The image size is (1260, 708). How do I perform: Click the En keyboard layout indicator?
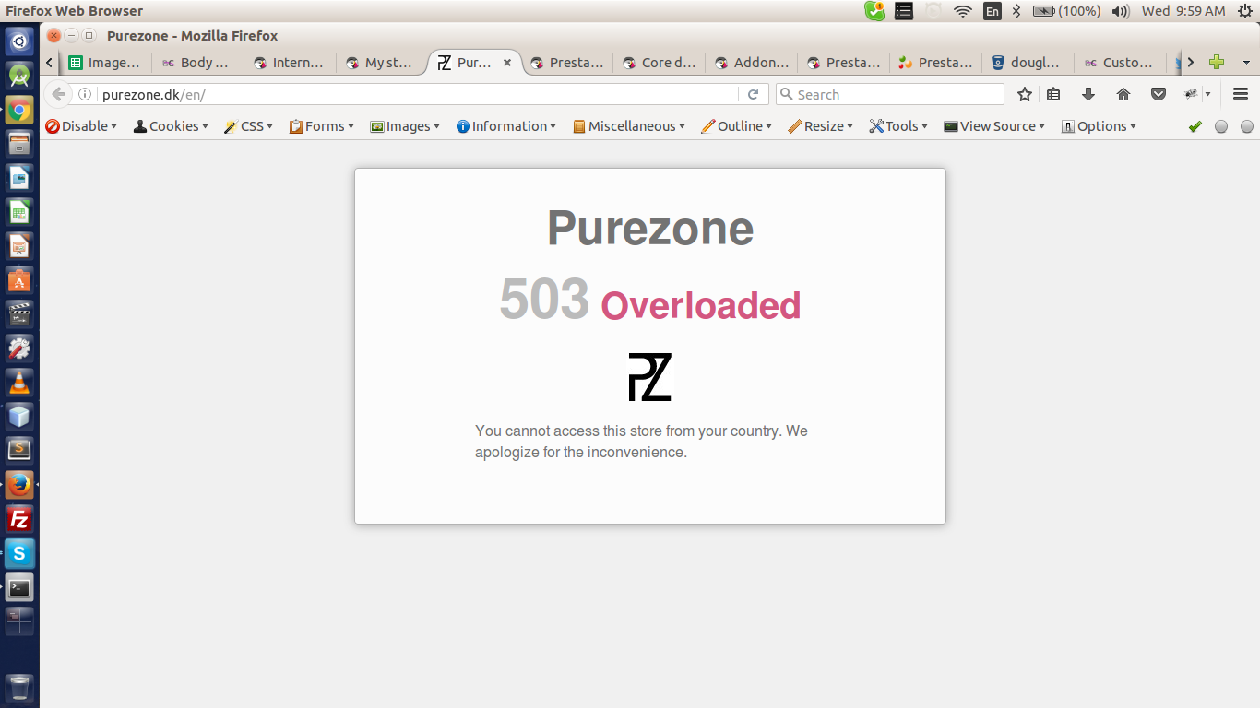[x=993, y=11]
